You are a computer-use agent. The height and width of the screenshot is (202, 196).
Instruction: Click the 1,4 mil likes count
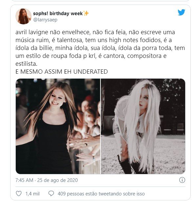33,194
